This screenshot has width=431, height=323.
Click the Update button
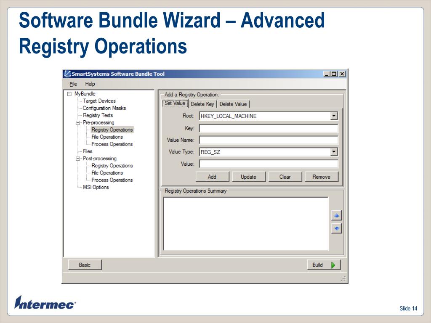tap(248, 177)
